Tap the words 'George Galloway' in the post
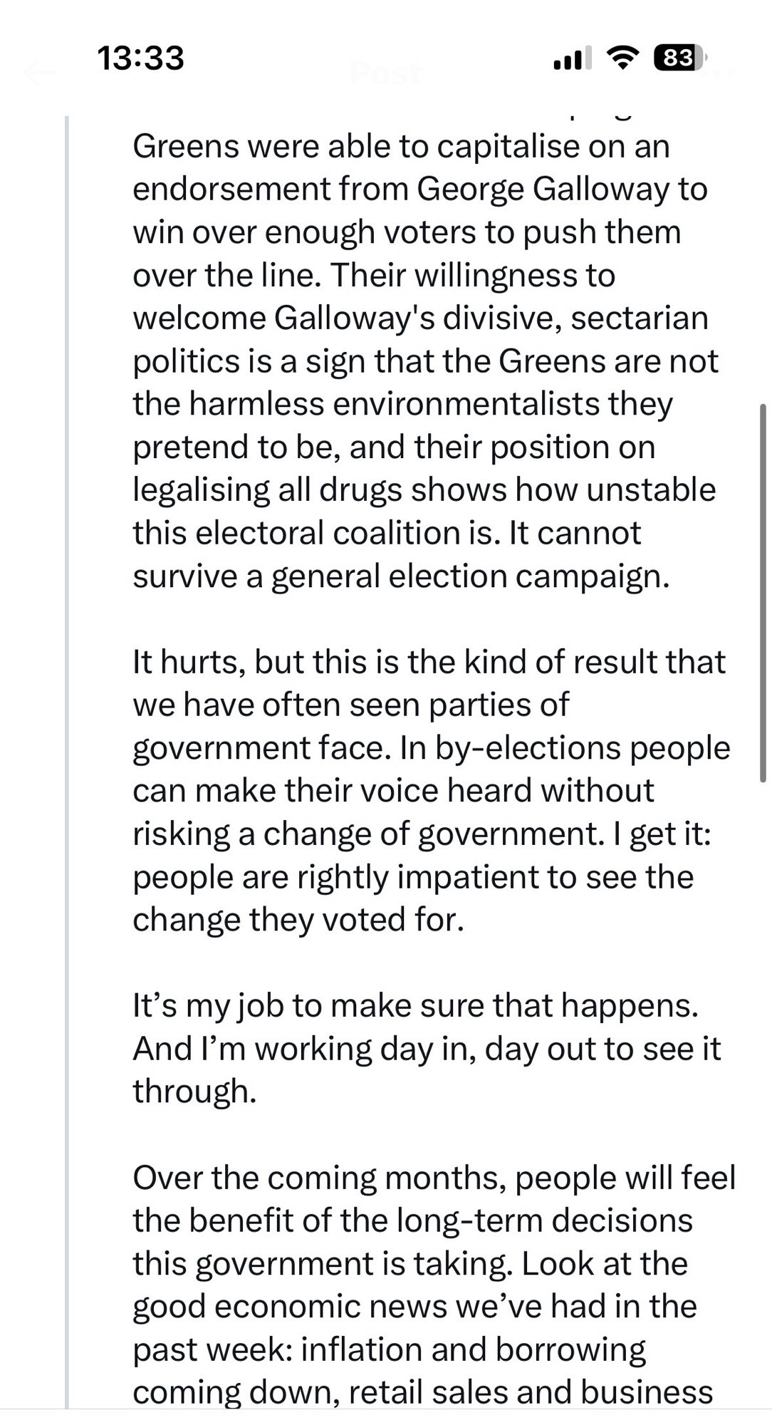Screen dimensions: 772x1425 tap(543, 190)
